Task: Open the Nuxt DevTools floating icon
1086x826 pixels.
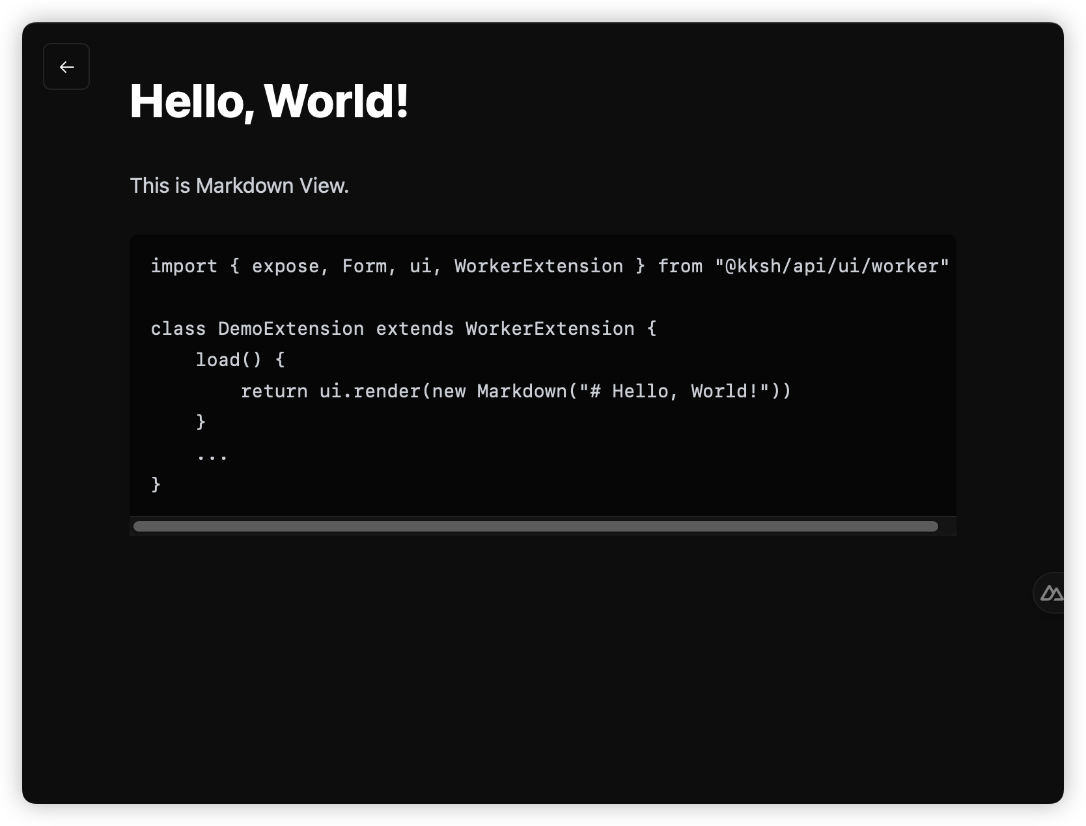Action: pos(1051,593)
